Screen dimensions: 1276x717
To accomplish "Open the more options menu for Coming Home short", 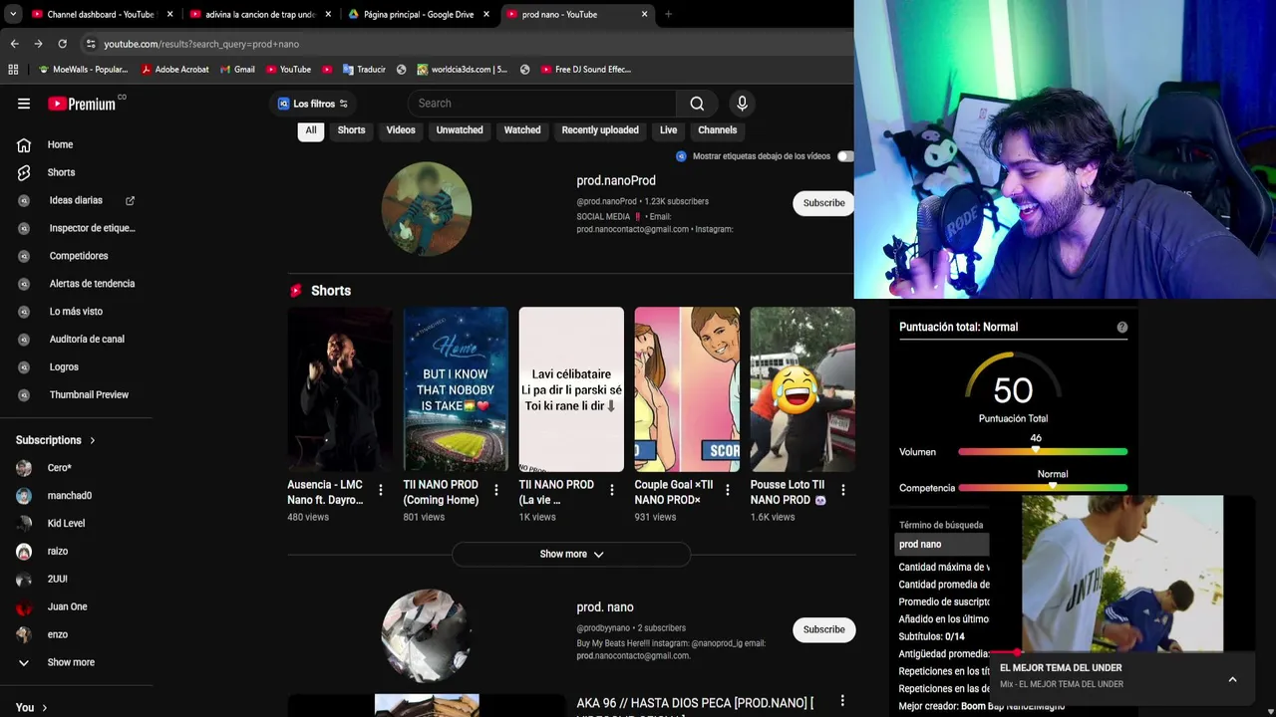I will (496, 490).
